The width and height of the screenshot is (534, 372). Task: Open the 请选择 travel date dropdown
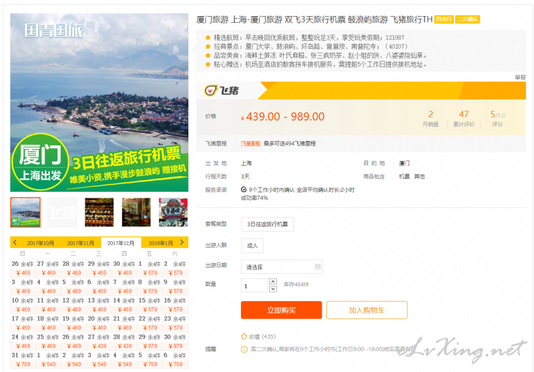point(282,266)
